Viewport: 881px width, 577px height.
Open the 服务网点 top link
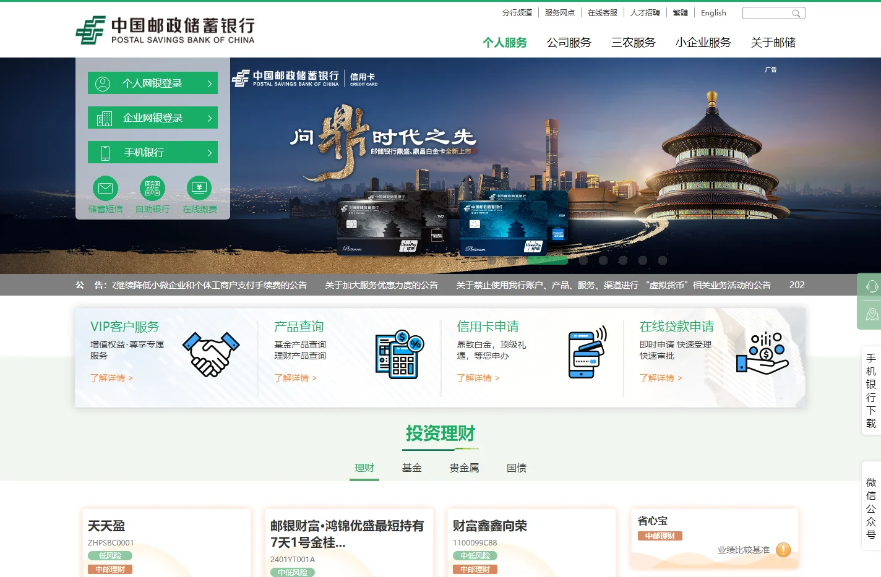click(560, 13)
